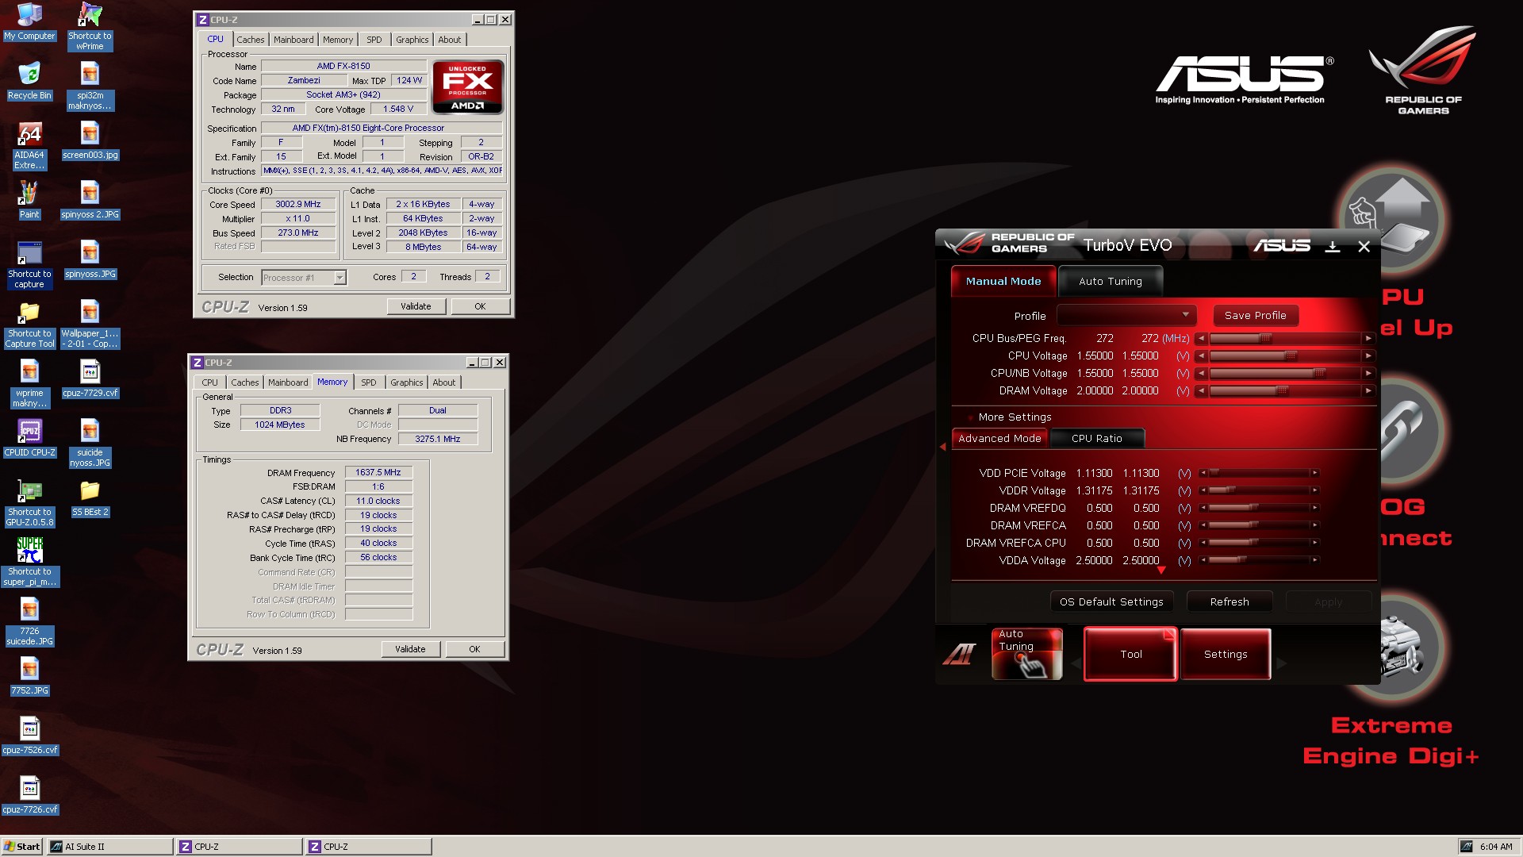The image size is (1523, 857).
Task: Click the Save Profile button
Action: (x=1255, y=315)
